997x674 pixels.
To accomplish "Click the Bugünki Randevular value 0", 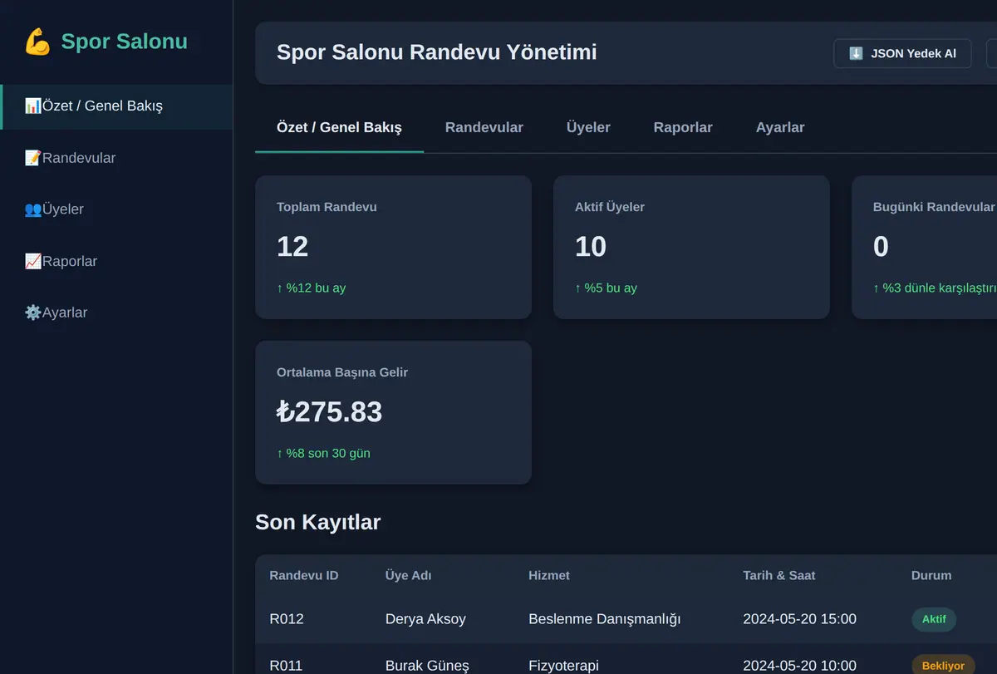I will pos(881,247).
